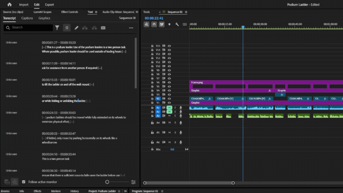Switch to Import workspace

click(x=24, y=4)
